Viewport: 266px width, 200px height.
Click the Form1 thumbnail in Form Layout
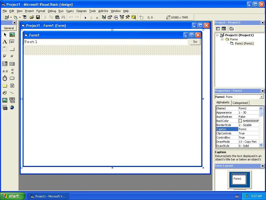(x=239, y=179)
